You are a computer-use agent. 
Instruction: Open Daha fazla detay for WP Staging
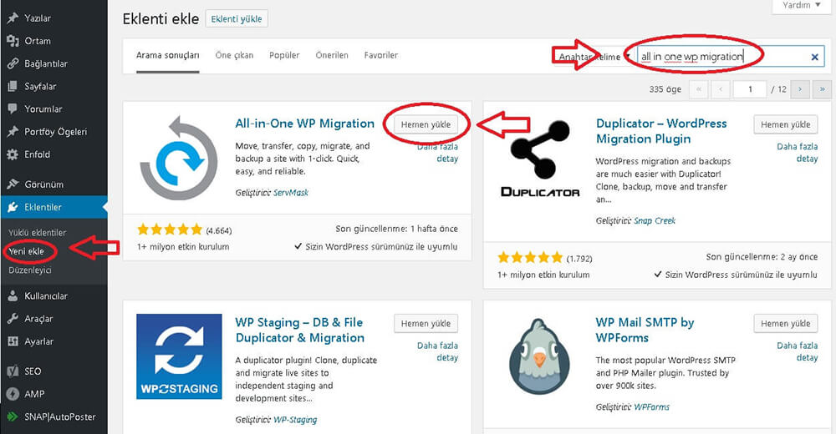[437, 352]
